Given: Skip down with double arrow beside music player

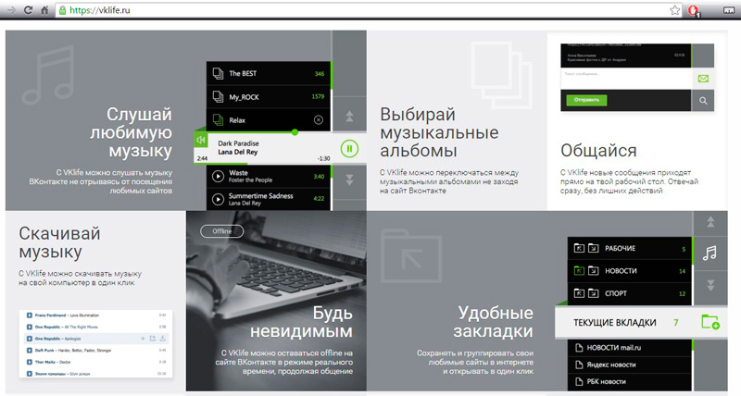Looking at the screenshot, I should [349, 179].
